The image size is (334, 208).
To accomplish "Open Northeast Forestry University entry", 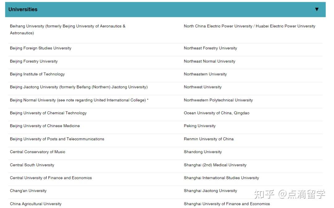I will 210,48.
